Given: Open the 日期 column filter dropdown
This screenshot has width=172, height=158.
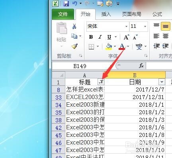Looking at the screenshot, I should click(162, 82).
